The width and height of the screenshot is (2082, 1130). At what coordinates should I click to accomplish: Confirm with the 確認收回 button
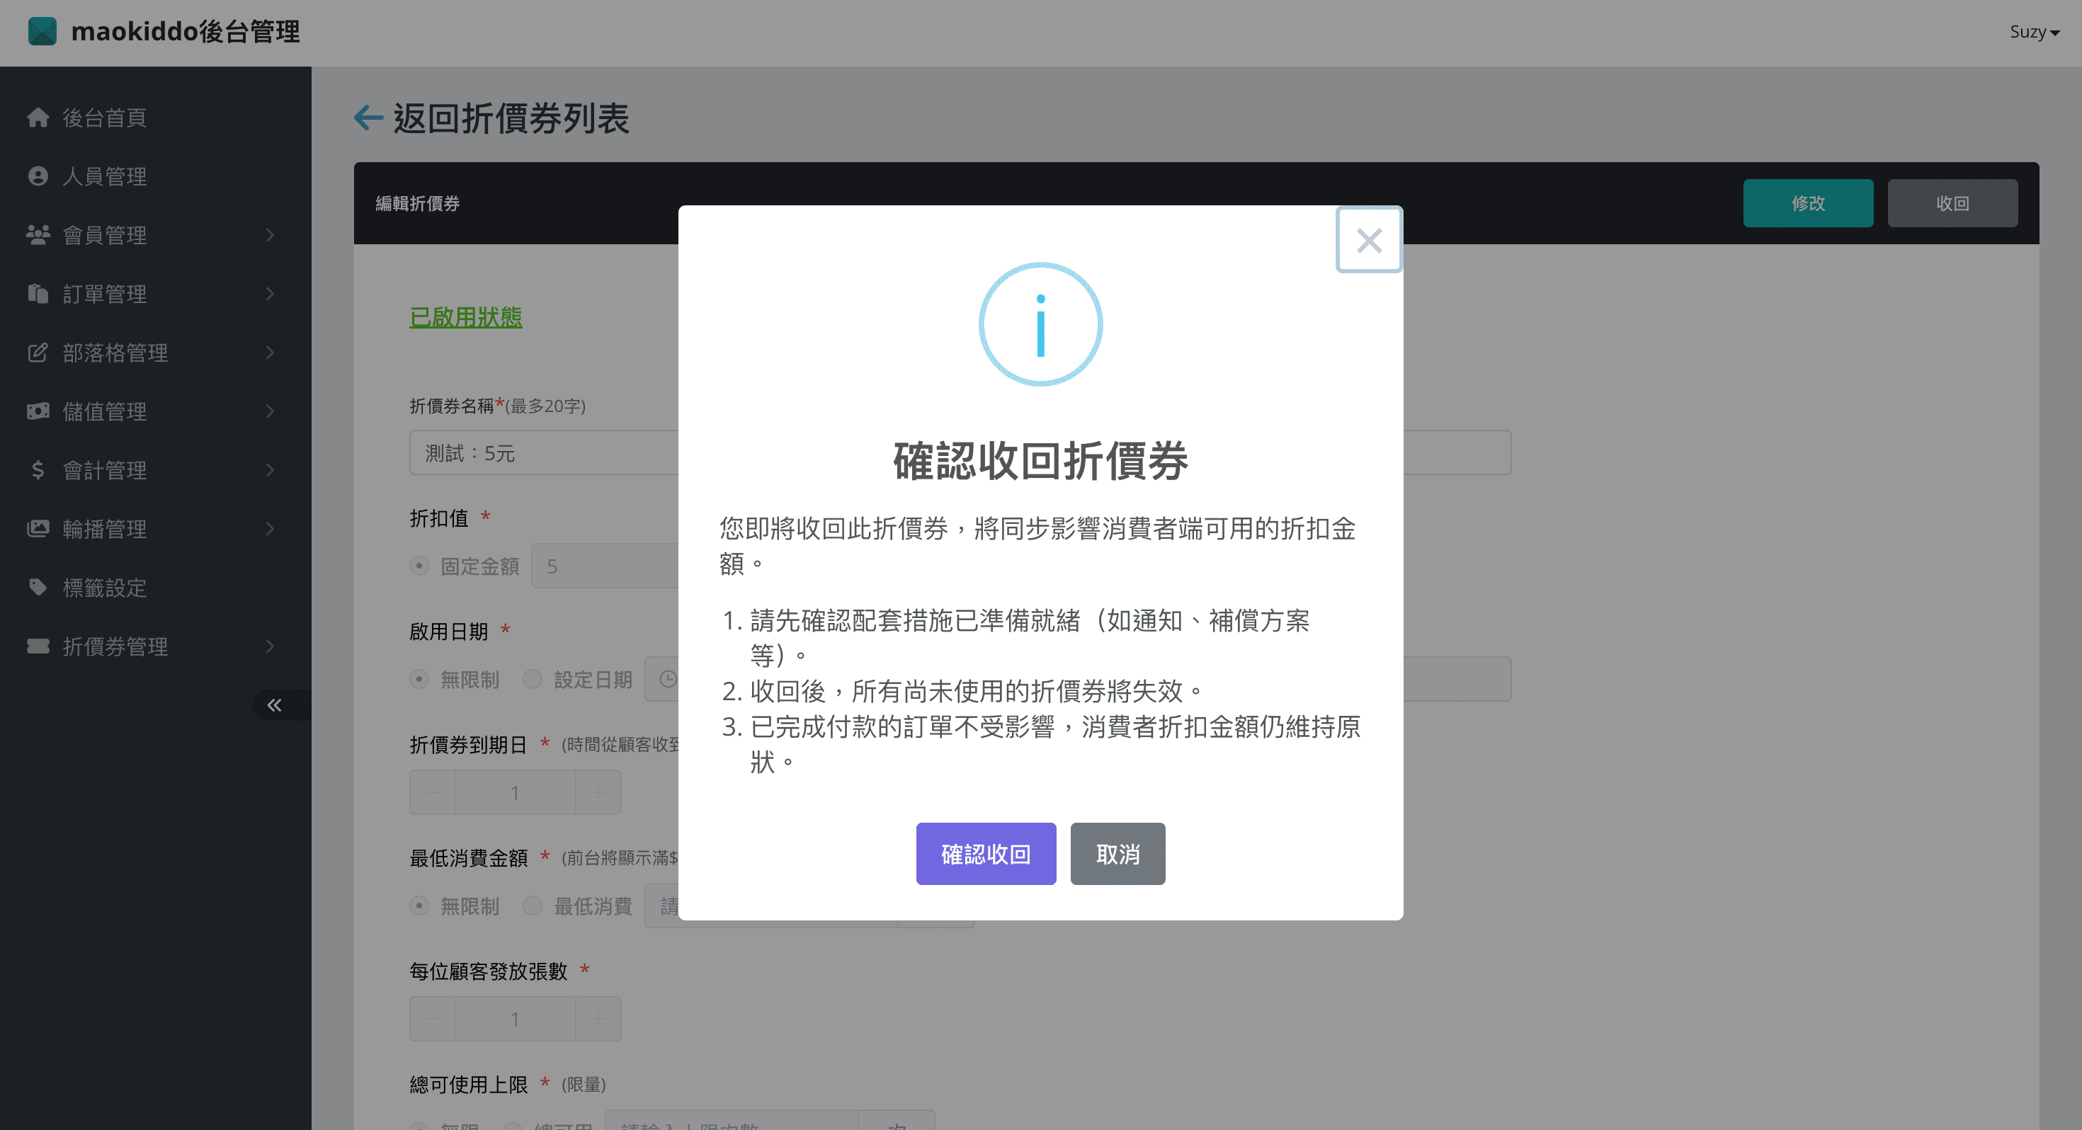tap(985, 854)
